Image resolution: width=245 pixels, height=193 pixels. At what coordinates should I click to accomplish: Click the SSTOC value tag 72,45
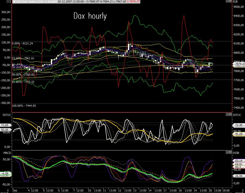(239, 125)
